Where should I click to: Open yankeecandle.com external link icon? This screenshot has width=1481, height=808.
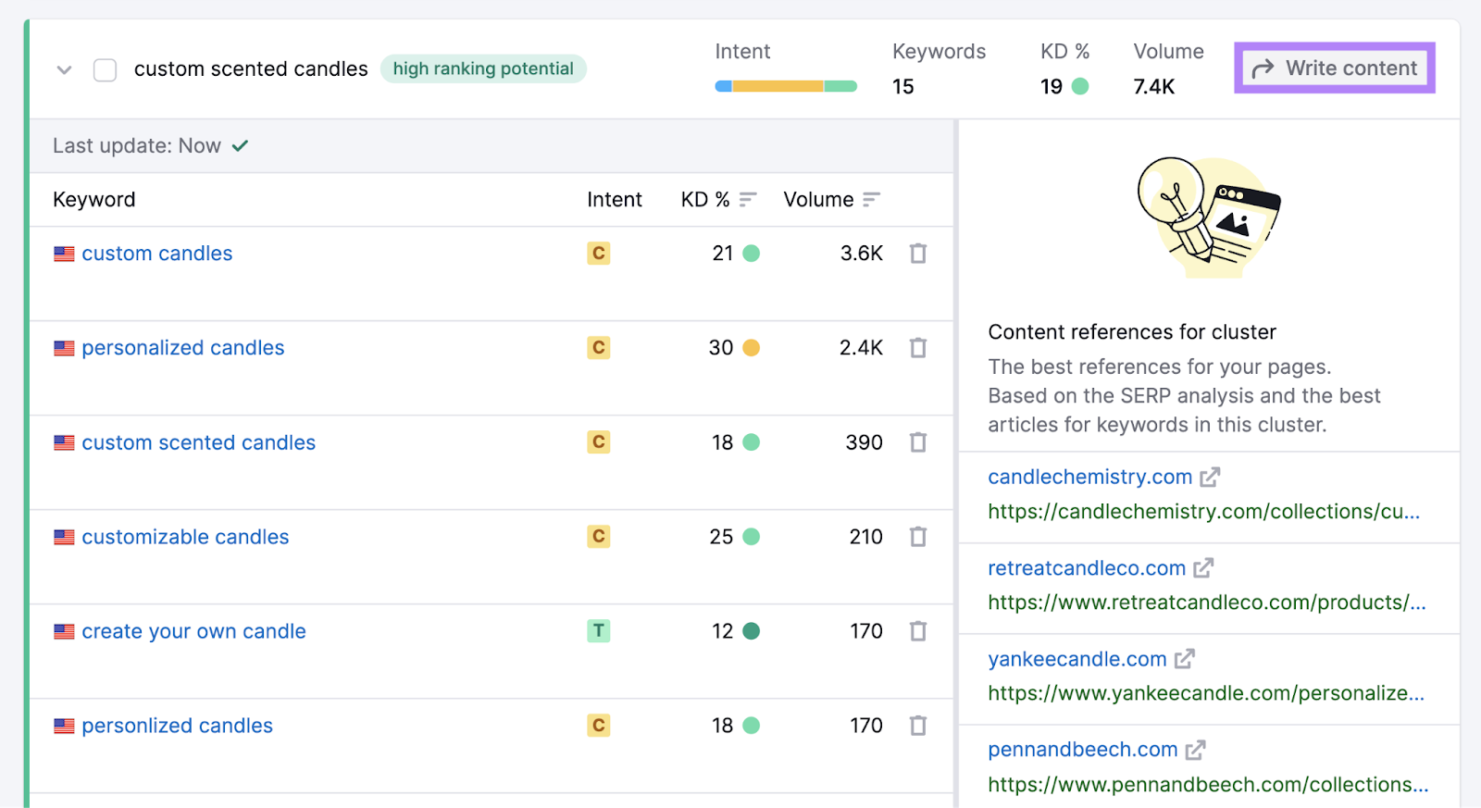(1184, 659)
